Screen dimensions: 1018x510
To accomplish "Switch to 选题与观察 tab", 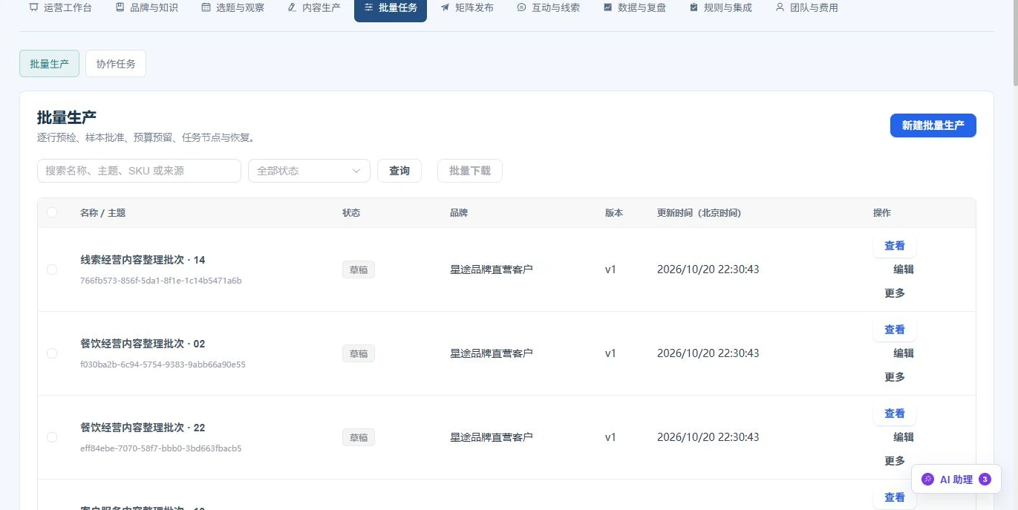I will point(233,7).
